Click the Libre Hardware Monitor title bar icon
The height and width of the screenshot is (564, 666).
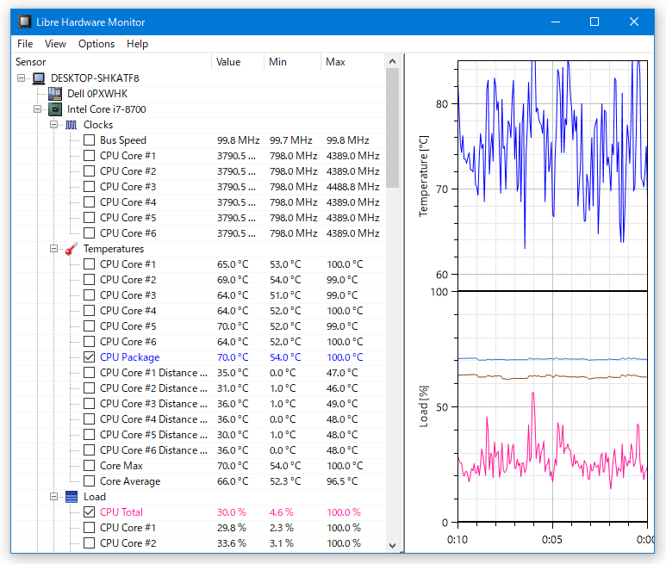click(25, 22)
